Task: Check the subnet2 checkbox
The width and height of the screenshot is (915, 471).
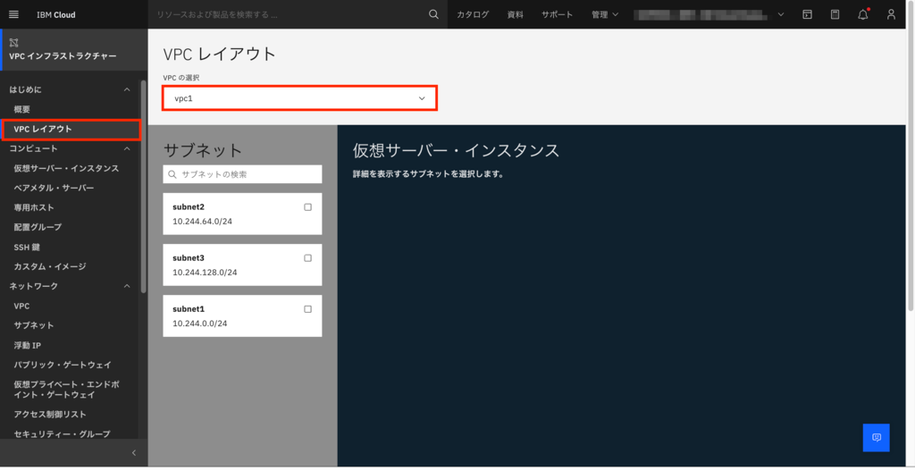Action: (x=307, y=207)
